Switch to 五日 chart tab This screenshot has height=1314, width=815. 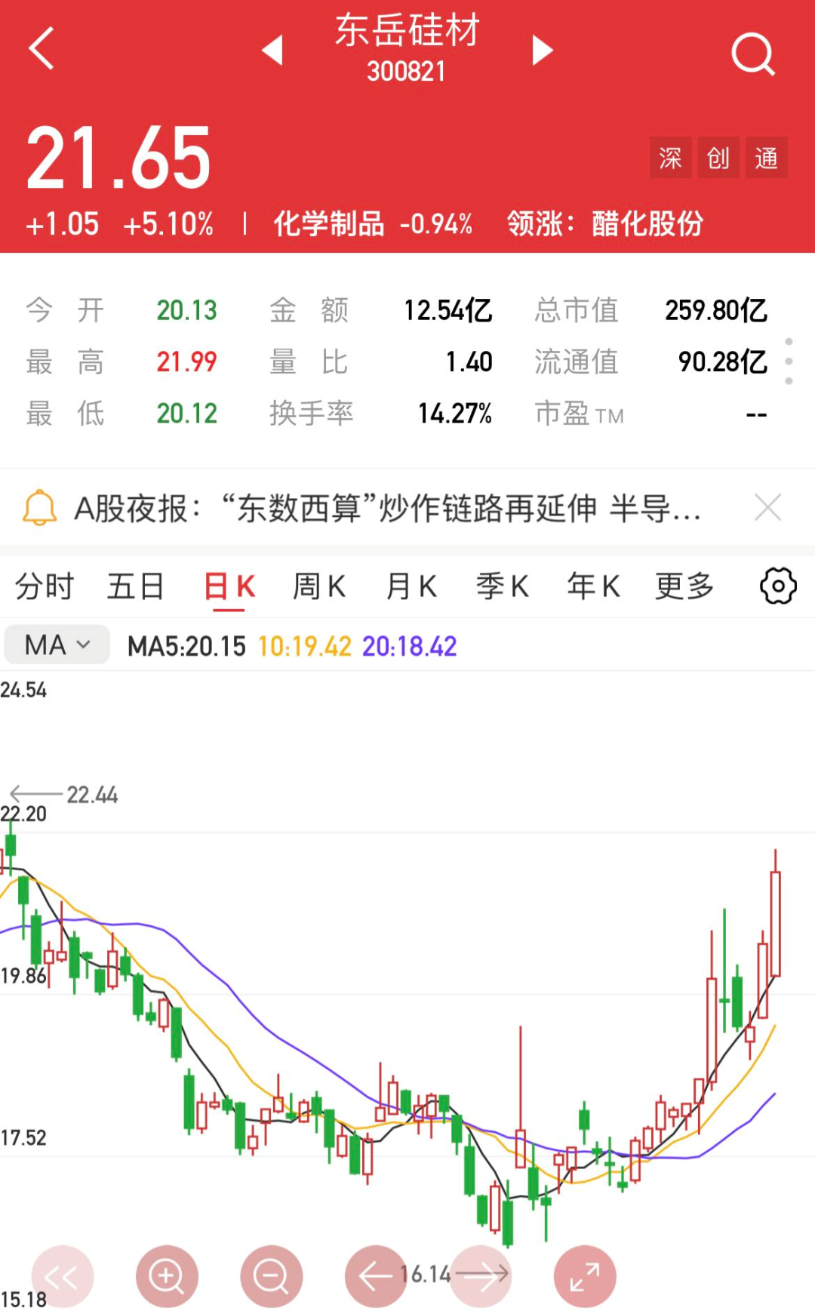pos(136,586)
